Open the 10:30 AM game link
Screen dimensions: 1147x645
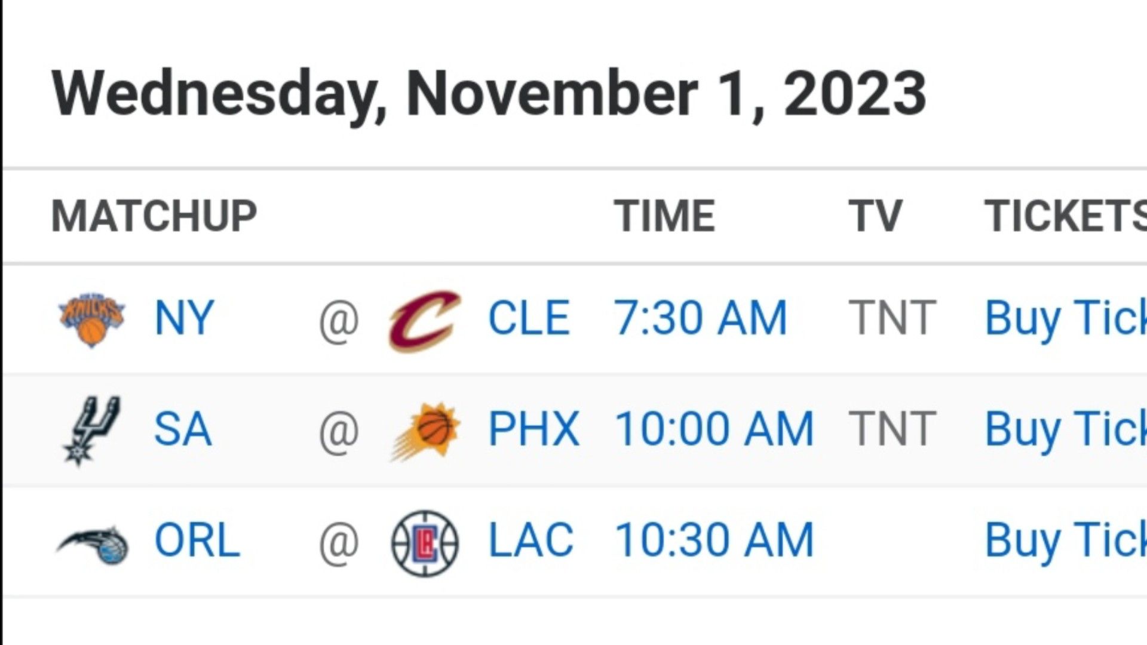[x=714, y=540]
